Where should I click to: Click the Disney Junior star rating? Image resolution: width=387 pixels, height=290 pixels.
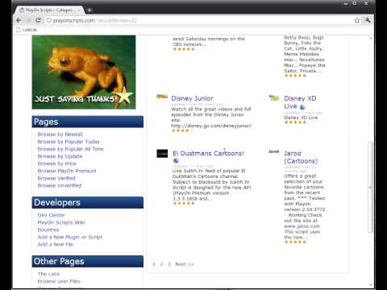181,130
